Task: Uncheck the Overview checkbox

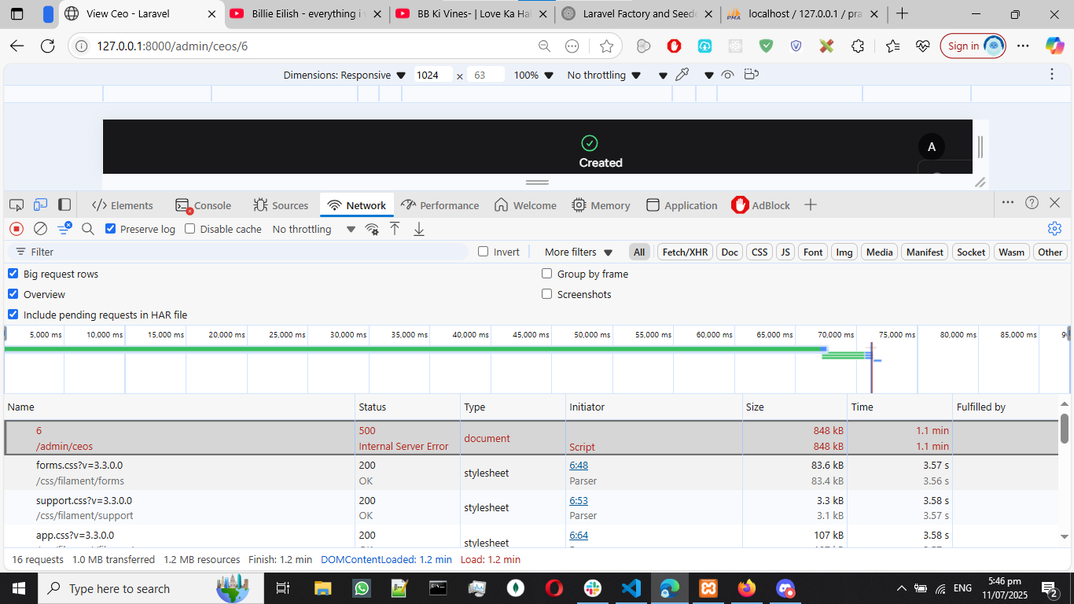Action: [x=13, y=294]
